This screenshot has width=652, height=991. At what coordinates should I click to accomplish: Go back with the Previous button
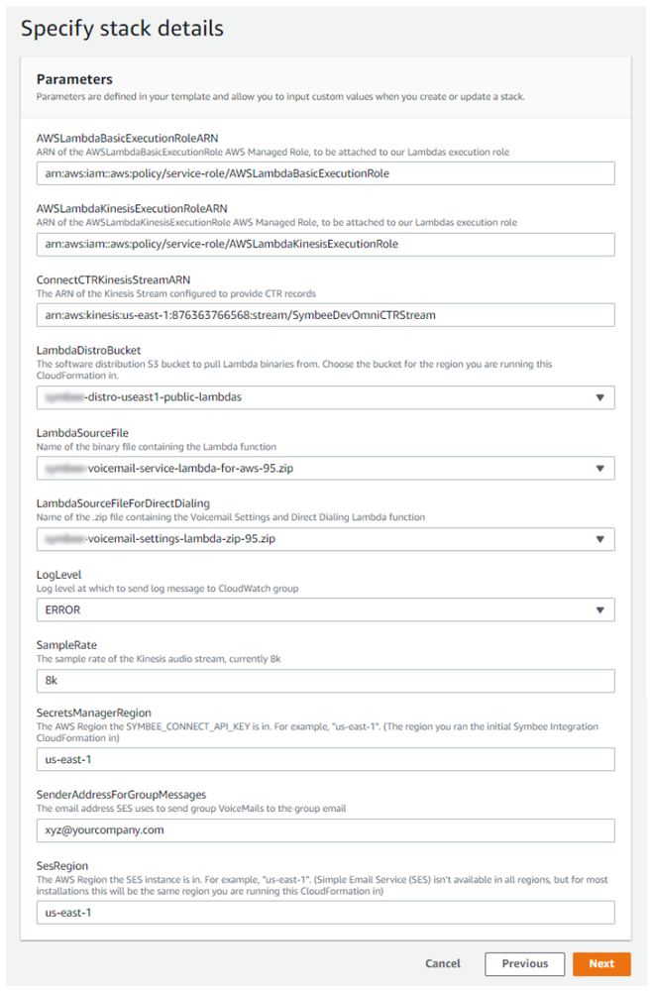(x=524, y=963)
